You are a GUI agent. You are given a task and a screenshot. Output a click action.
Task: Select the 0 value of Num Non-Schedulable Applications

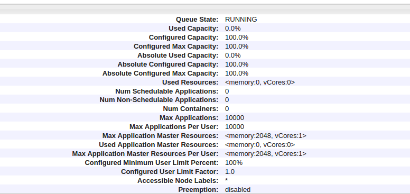[227, 99]
